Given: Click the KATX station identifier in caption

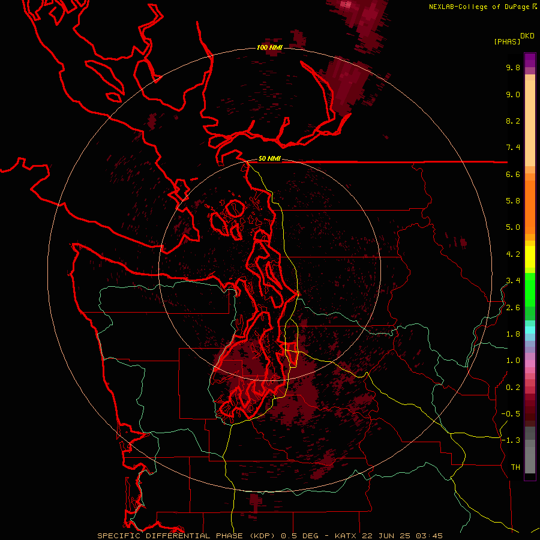Looking at the screenshot, I should pos(346,536).
